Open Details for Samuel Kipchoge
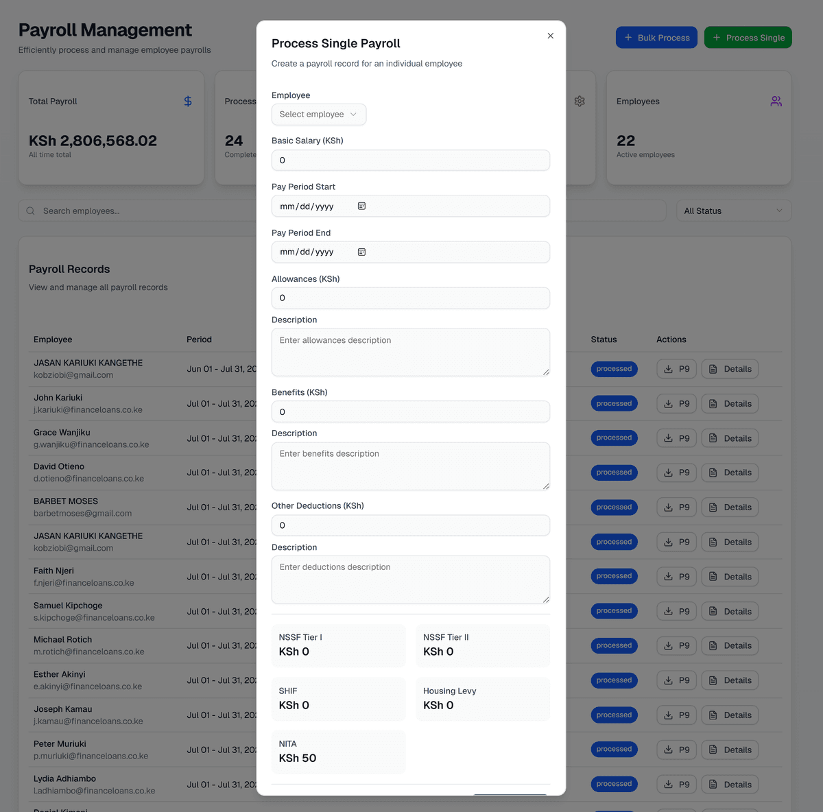Viewport: 823px width, 812px height. (730, 612)
